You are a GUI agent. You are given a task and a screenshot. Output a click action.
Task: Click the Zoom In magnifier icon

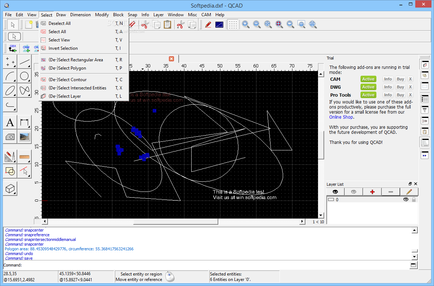tap(246, 25)
